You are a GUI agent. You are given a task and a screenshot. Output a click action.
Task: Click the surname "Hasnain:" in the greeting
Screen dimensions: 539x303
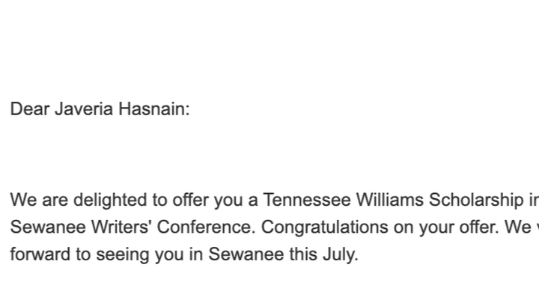(x=154, y=109)
